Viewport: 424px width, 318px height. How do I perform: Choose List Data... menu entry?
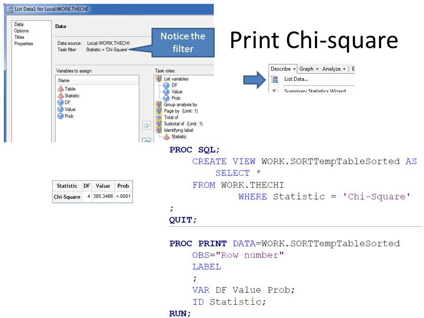click(x=296, y=79)
